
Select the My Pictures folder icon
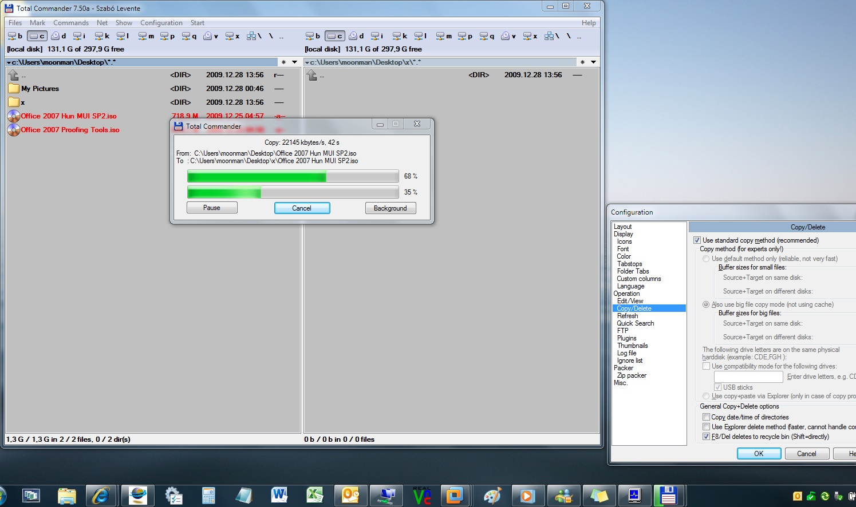pos(14,89)
